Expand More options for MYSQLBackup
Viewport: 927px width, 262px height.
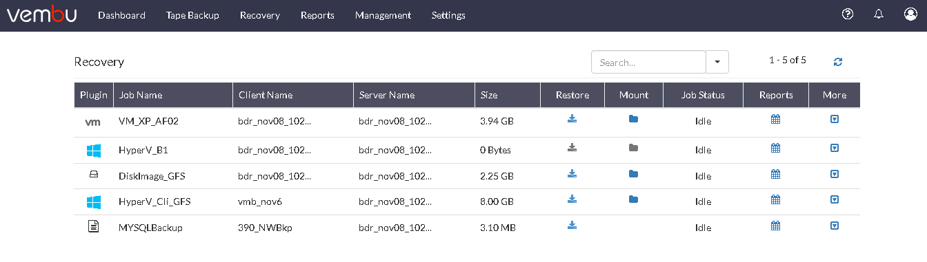[835, 226]
